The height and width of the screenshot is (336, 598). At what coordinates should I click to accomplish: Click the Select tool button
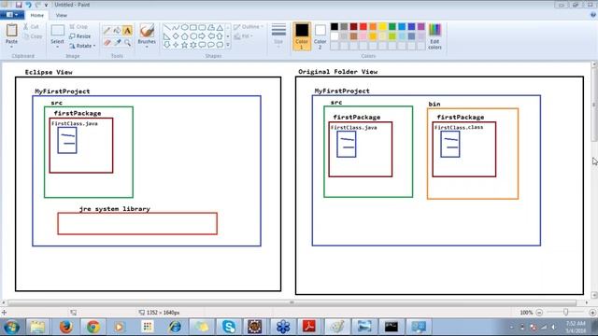pyautogui.click(x=57, y=34)
